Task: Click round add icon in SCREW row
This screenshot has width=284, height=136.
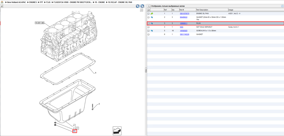Action: 149,31
